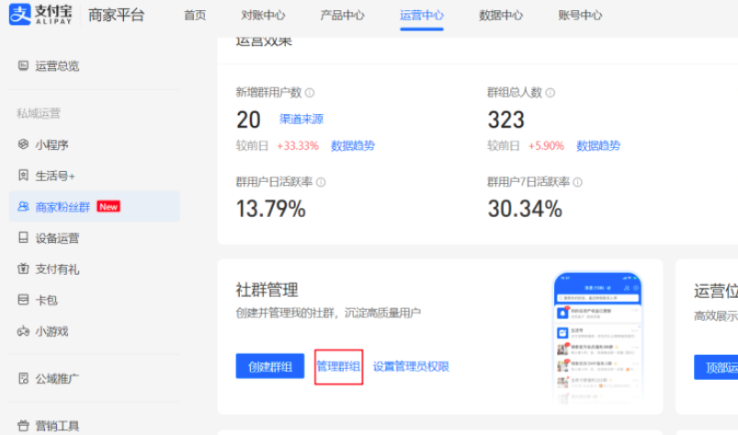The height and width of the screenshot is (435, 738).
Task: Click info icon beside 群用户7日活跃率
Action: (x=578, y=182)
